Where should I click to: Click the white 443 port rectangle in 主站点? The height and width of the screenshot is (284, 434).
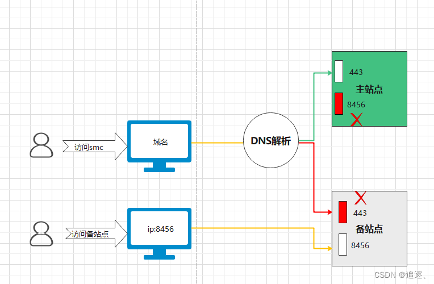click(x=339, y=71)
